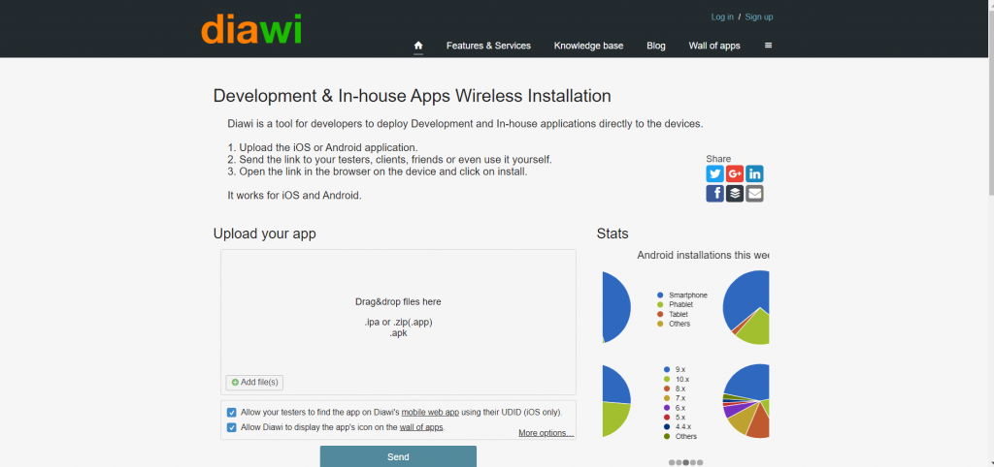This screenshot has height=467, width=994.
Task: Open Features & Services menu item
Action: [x=488, y=46]
